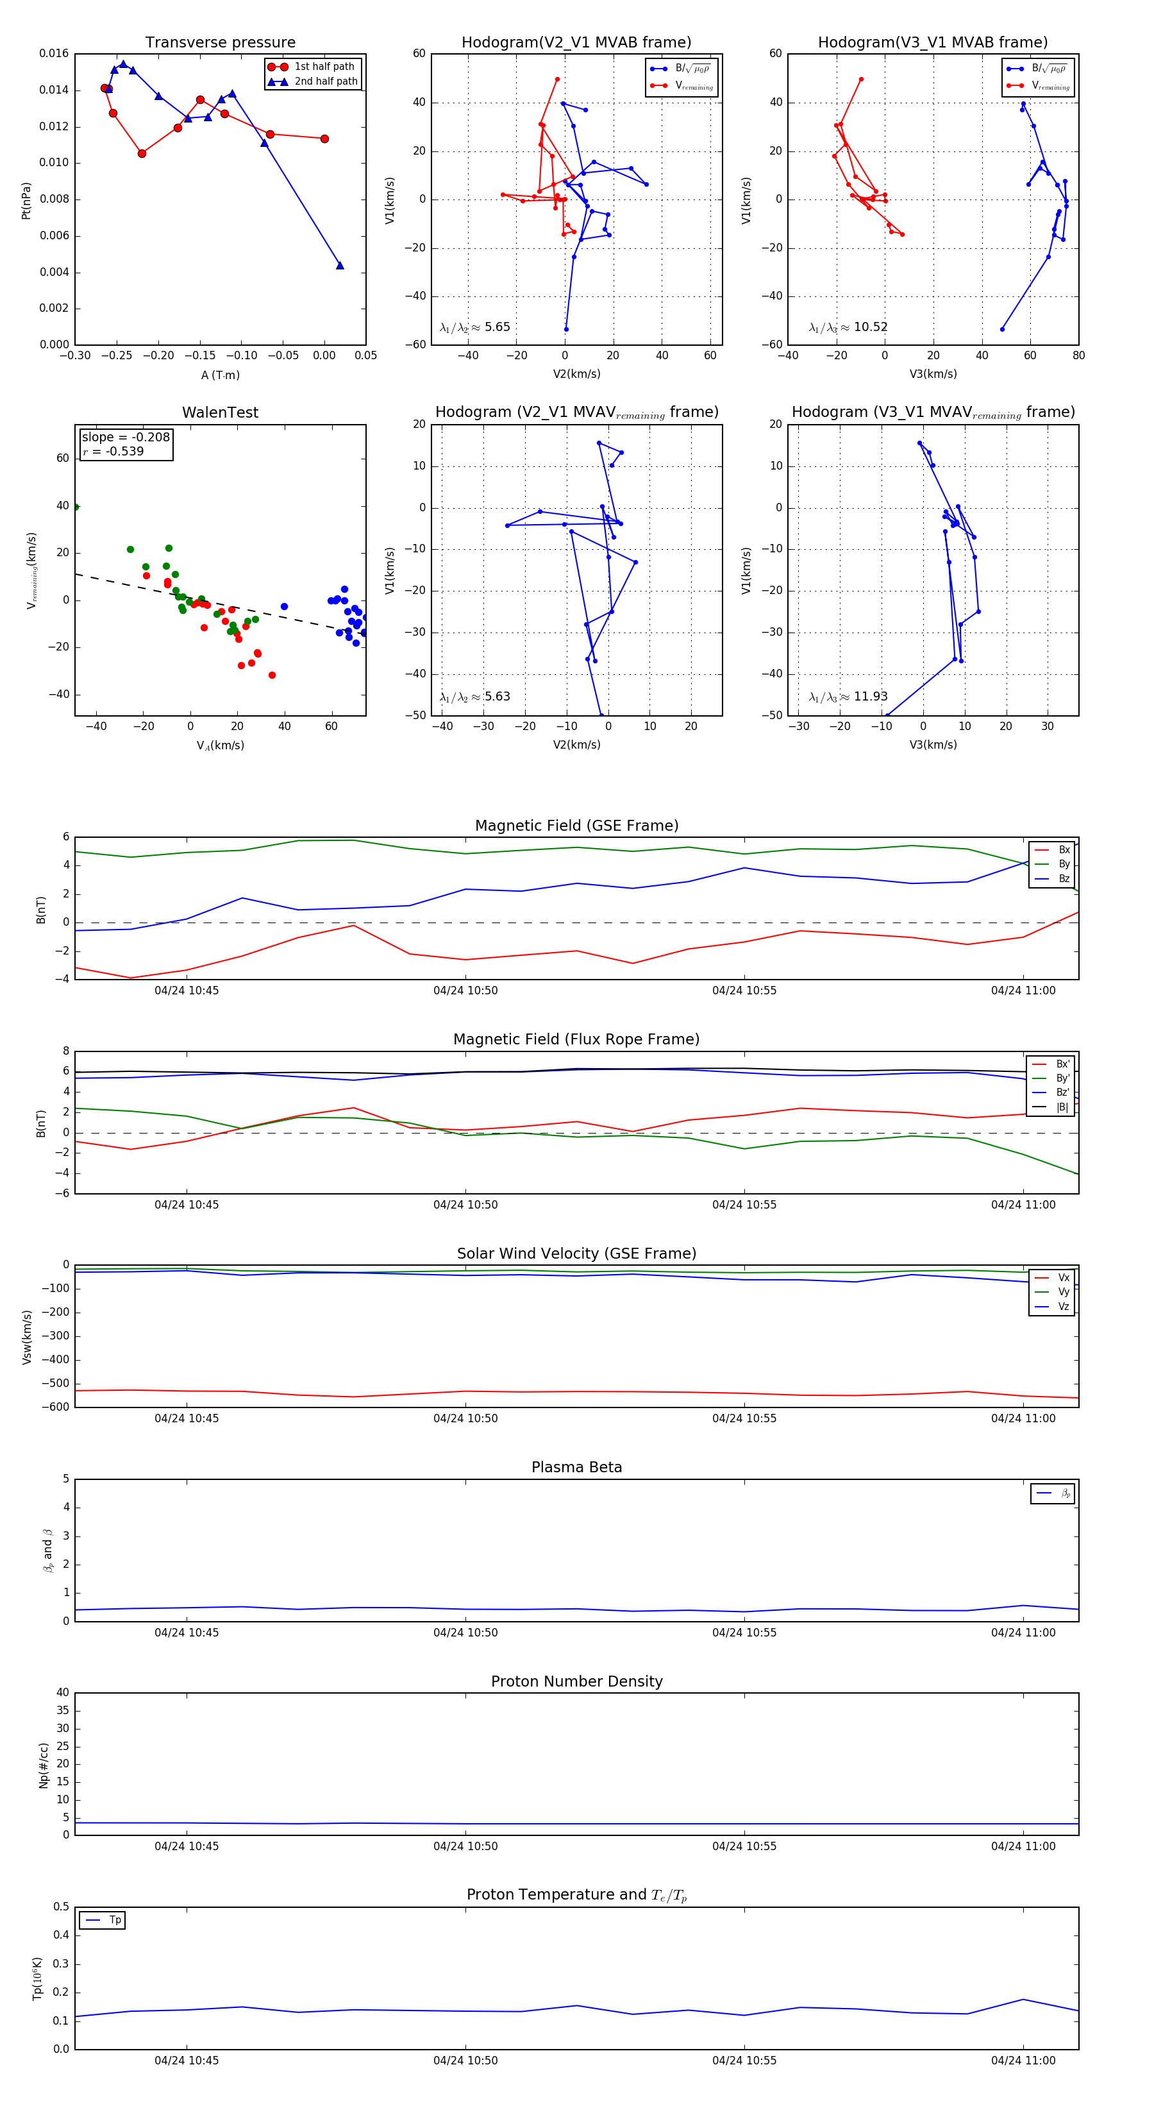
Task: Select the 'Bx' legend entry in GSE field
Action: pyautogui.click(x=1052, y=850)
